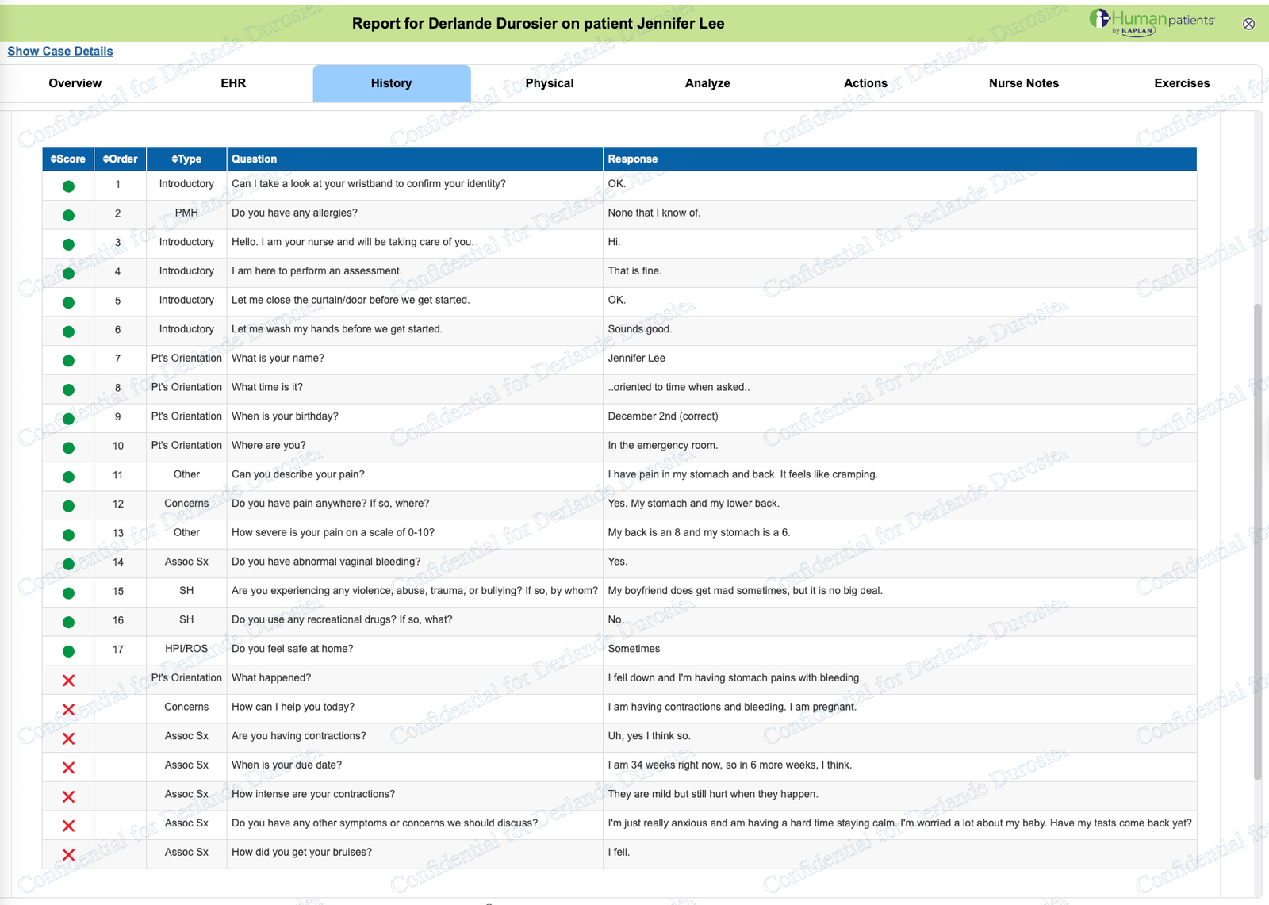
Task: Click the red X beside 'Are you having contractions?'
Action: (68, 738)
